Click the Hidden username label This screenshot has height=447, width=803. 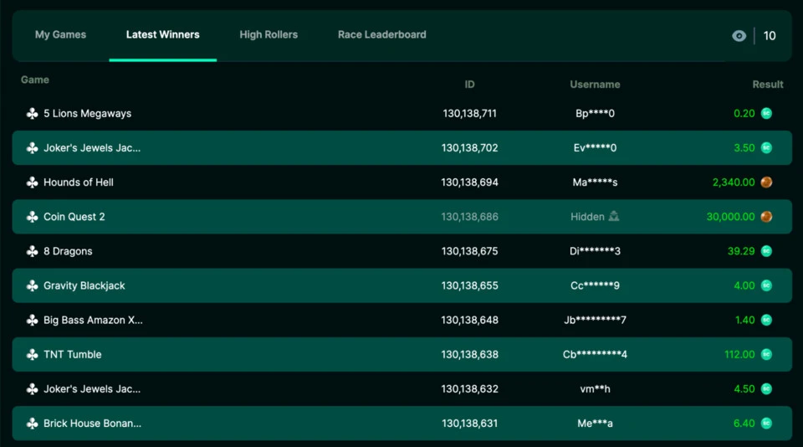pos(587,217)
